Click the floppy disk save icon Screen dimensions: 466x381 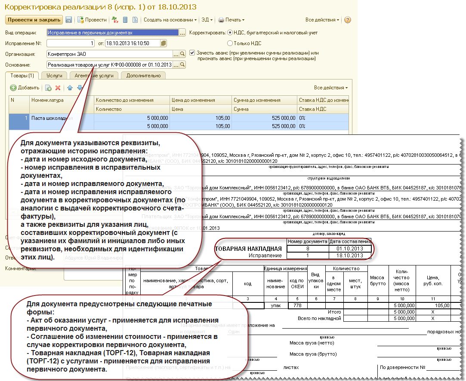click(69, 20)
